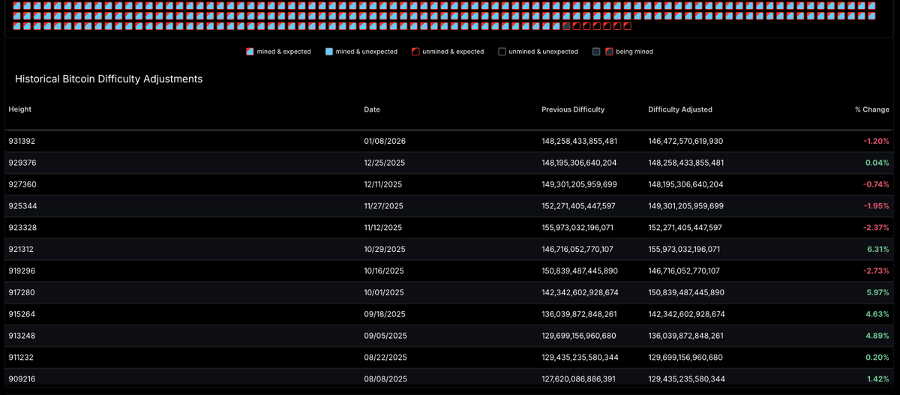Click the Historical Bitcoin Difficulty Adjustments heading
This screenshot has width=900, height=395.
click(109, 79)
